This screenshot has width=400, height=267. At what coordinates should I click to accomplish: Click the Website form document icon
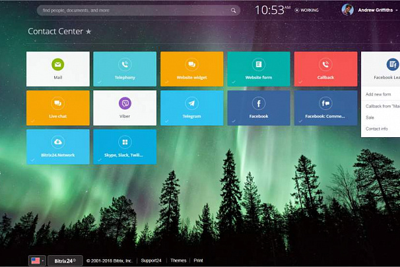tap(259, 65)
